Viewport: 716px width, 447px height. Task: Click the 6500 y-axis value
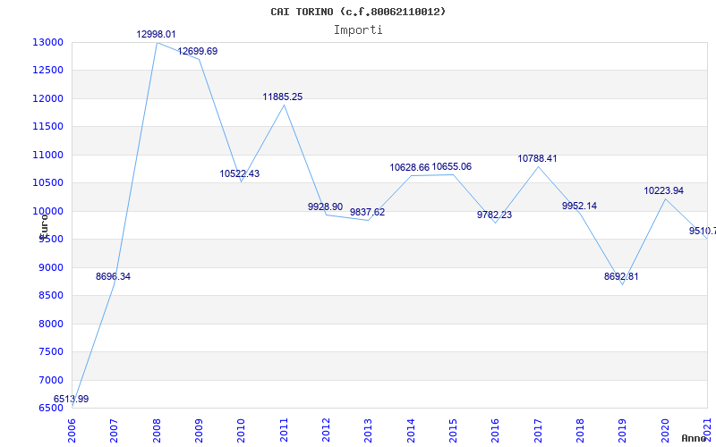(50, 409)
